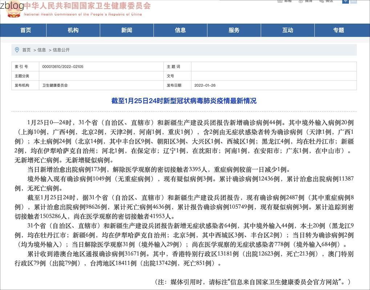Select the 信息 tab in the navigation bar
This screenshot has height=290, width=370.
[180, 30]
